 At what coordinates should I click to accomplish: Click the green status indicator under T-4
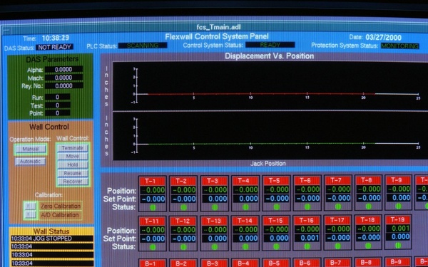[x=245, y=207]
